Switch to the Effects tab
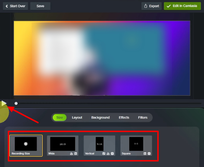Screen dimensions: 204x167 click(x=124, y=118)
